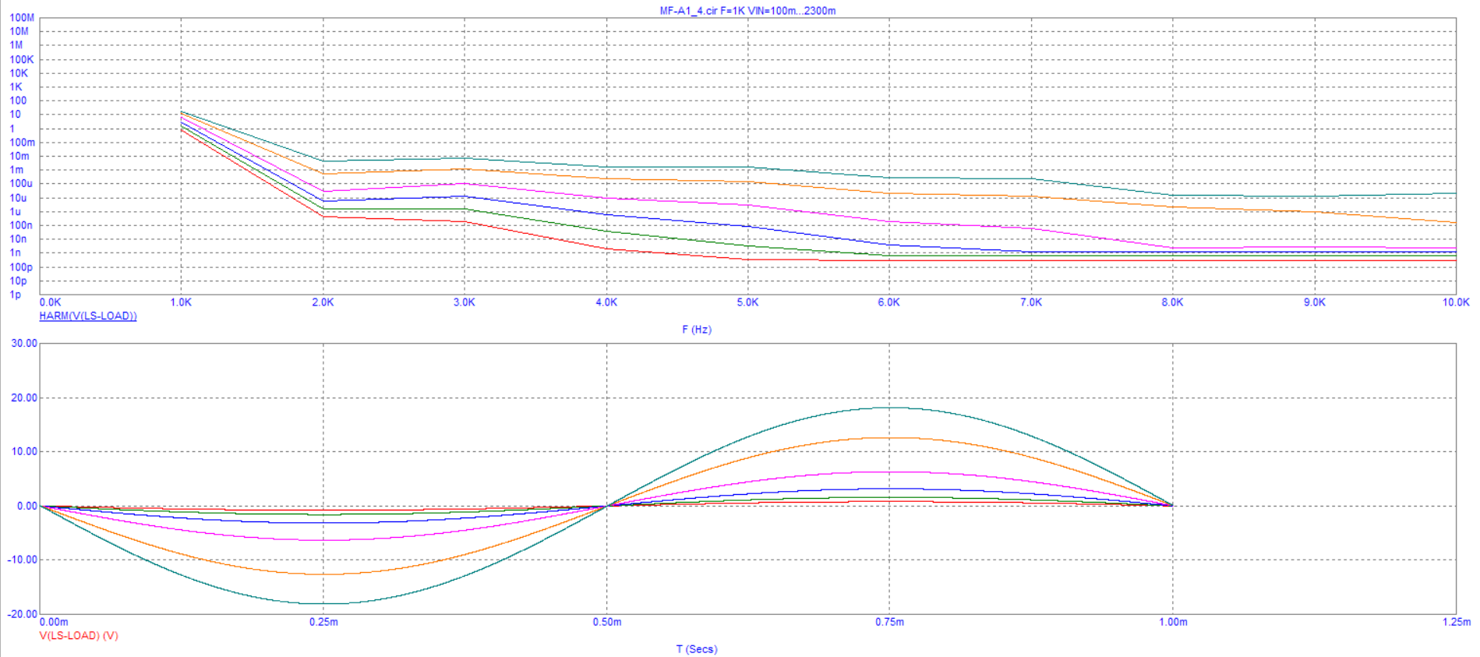Click the 5.0K frequency tick label
This screenshot has height=657, width=1480.
point(747,302)
